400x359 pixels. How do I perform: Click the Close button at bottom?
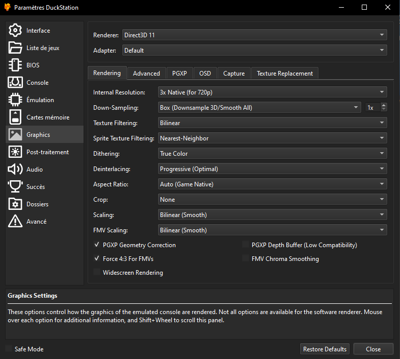pyautogui.click(x=373, y=349)
